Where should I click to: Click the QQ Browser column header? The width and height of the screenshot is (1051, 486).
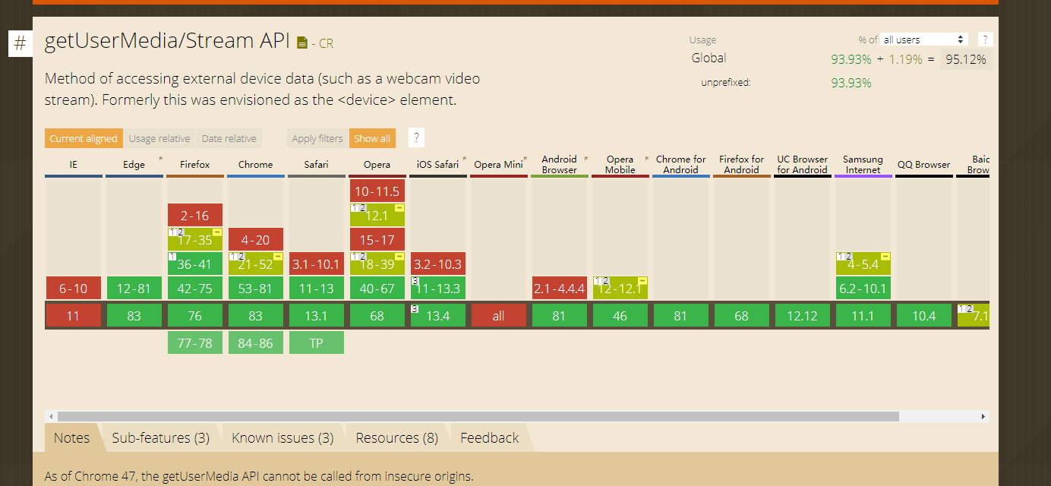tap(923, 165)
